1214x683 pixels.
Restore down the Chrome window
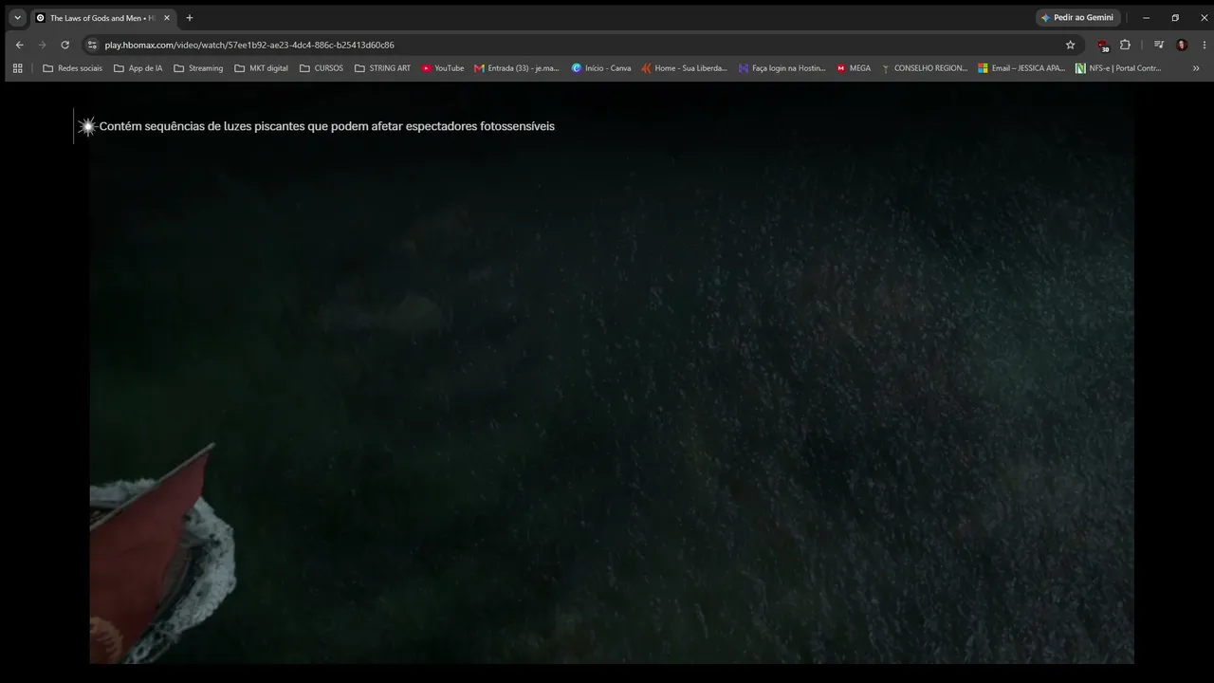1175,18
